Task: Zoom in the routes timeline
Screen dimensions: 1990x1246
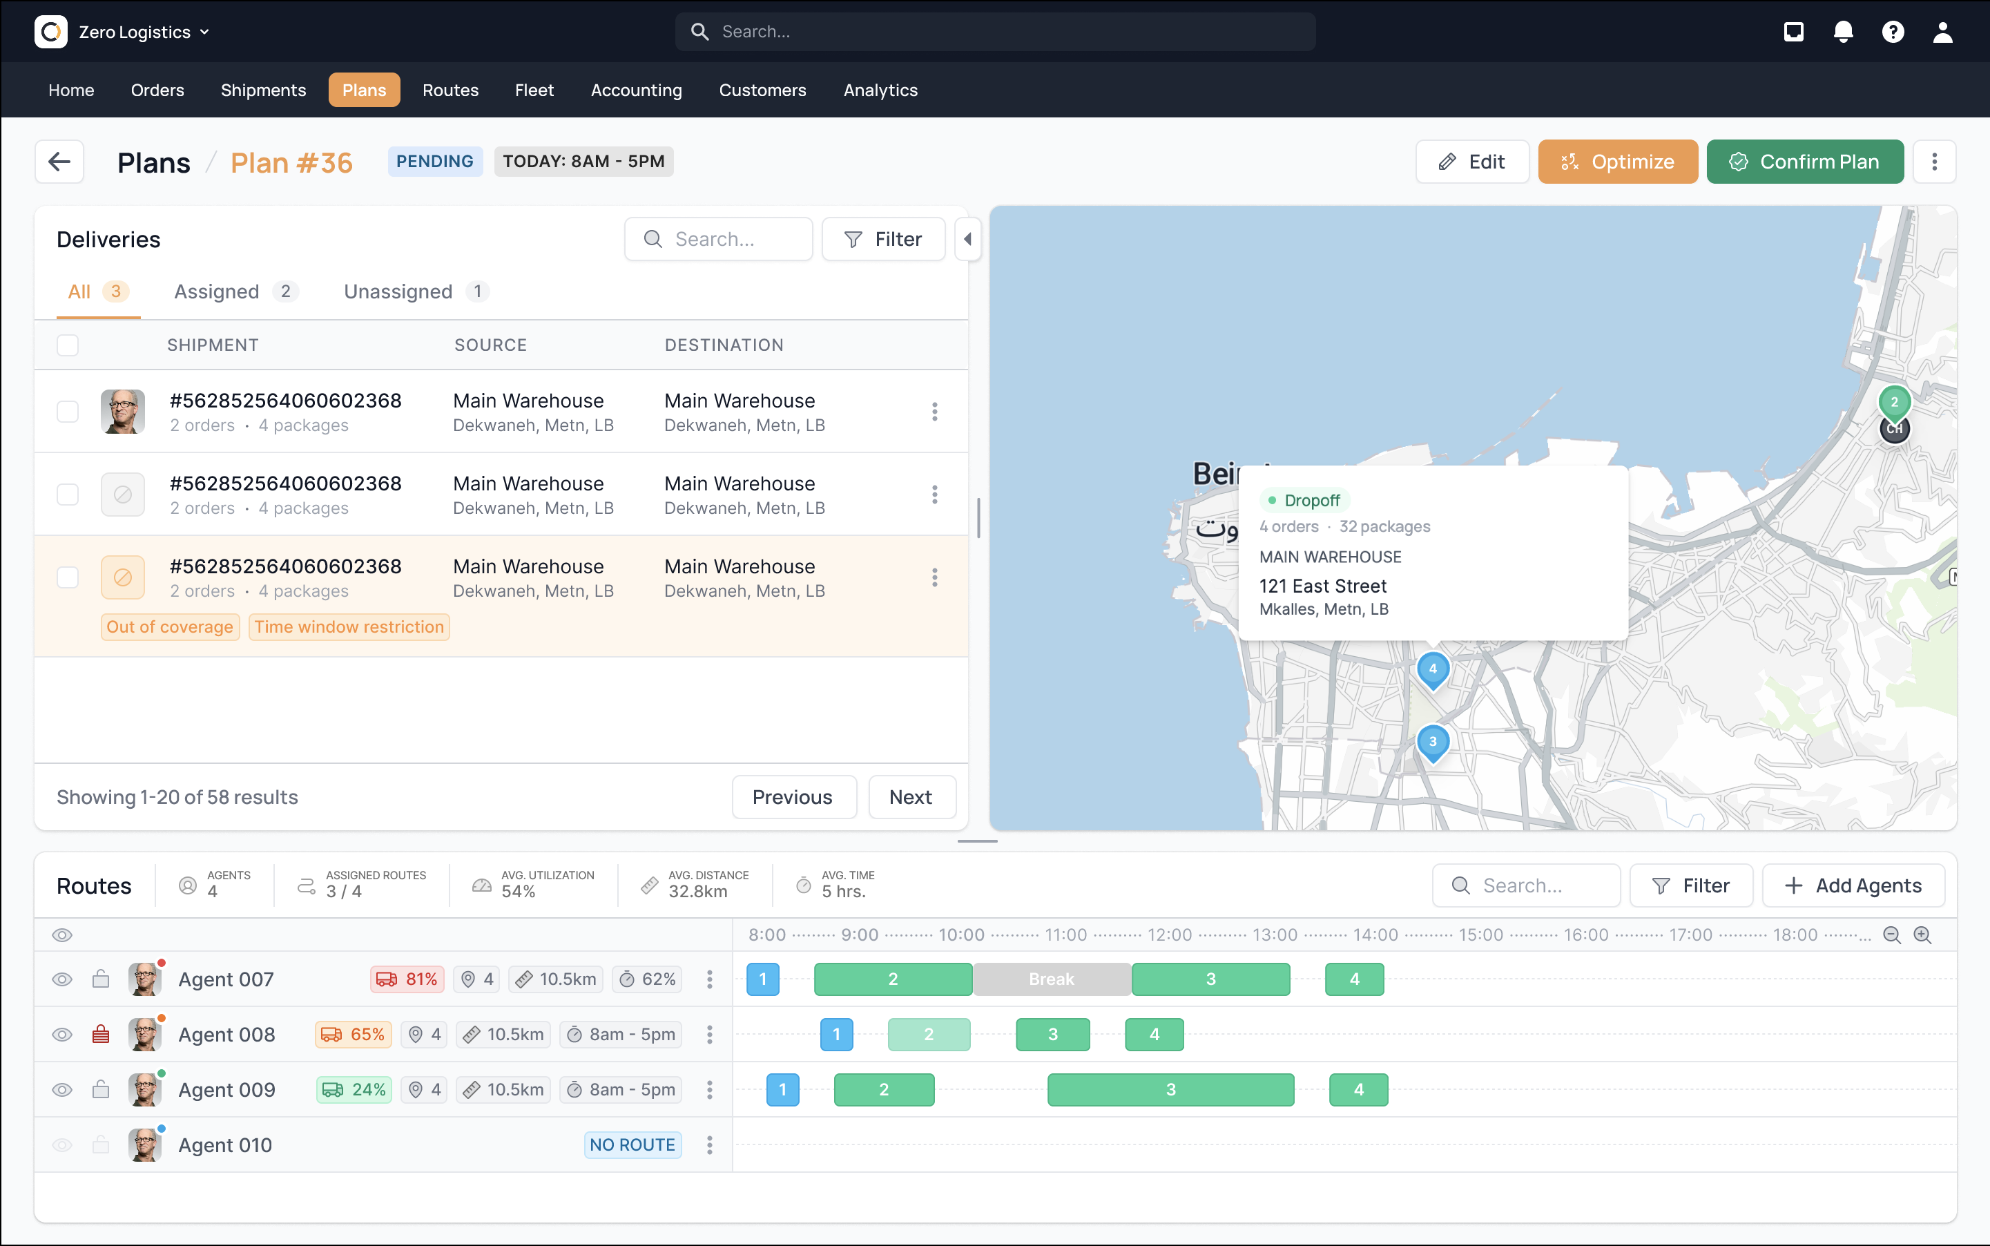Action: point(1922,934)
